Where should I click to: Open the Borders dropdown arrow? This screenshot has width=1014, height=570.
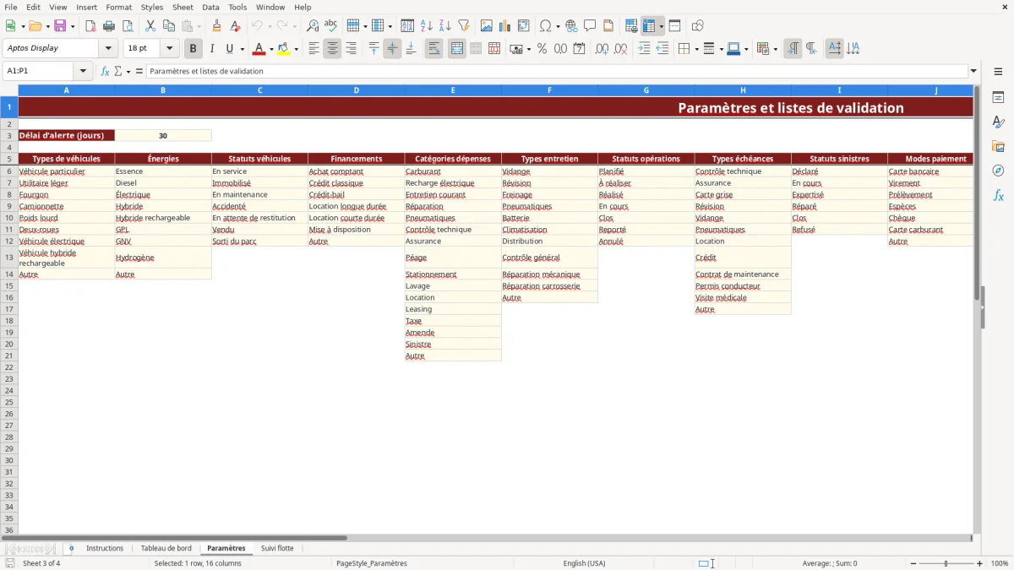[698, 49]
